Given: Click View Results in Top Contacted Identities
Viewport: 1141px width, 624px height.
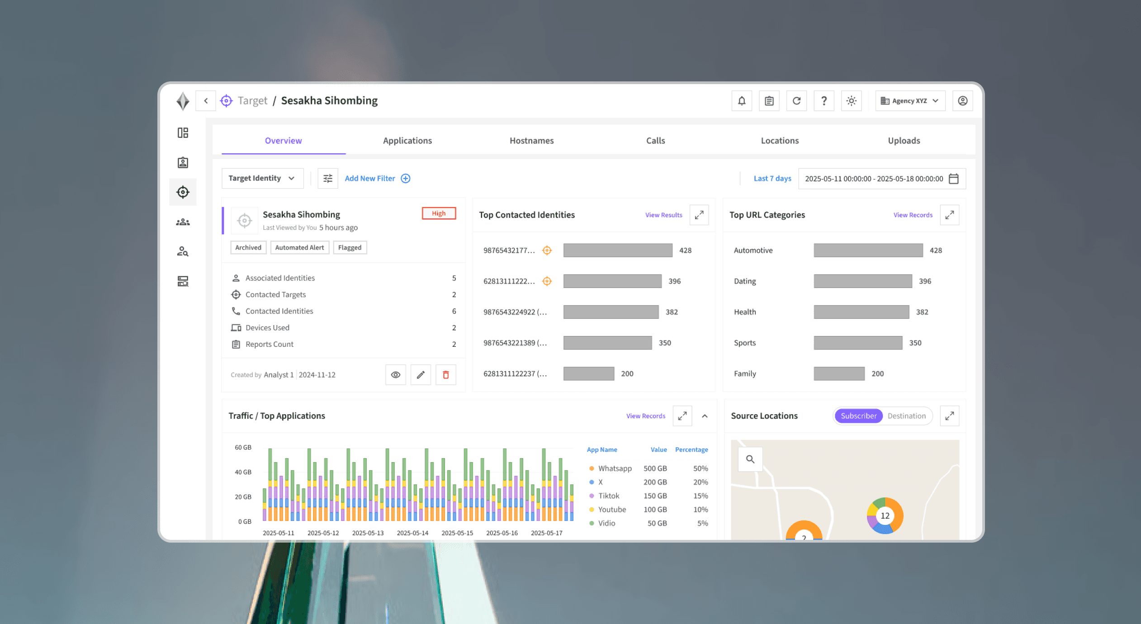Looking at the screenshot, I should click(663, 215).
